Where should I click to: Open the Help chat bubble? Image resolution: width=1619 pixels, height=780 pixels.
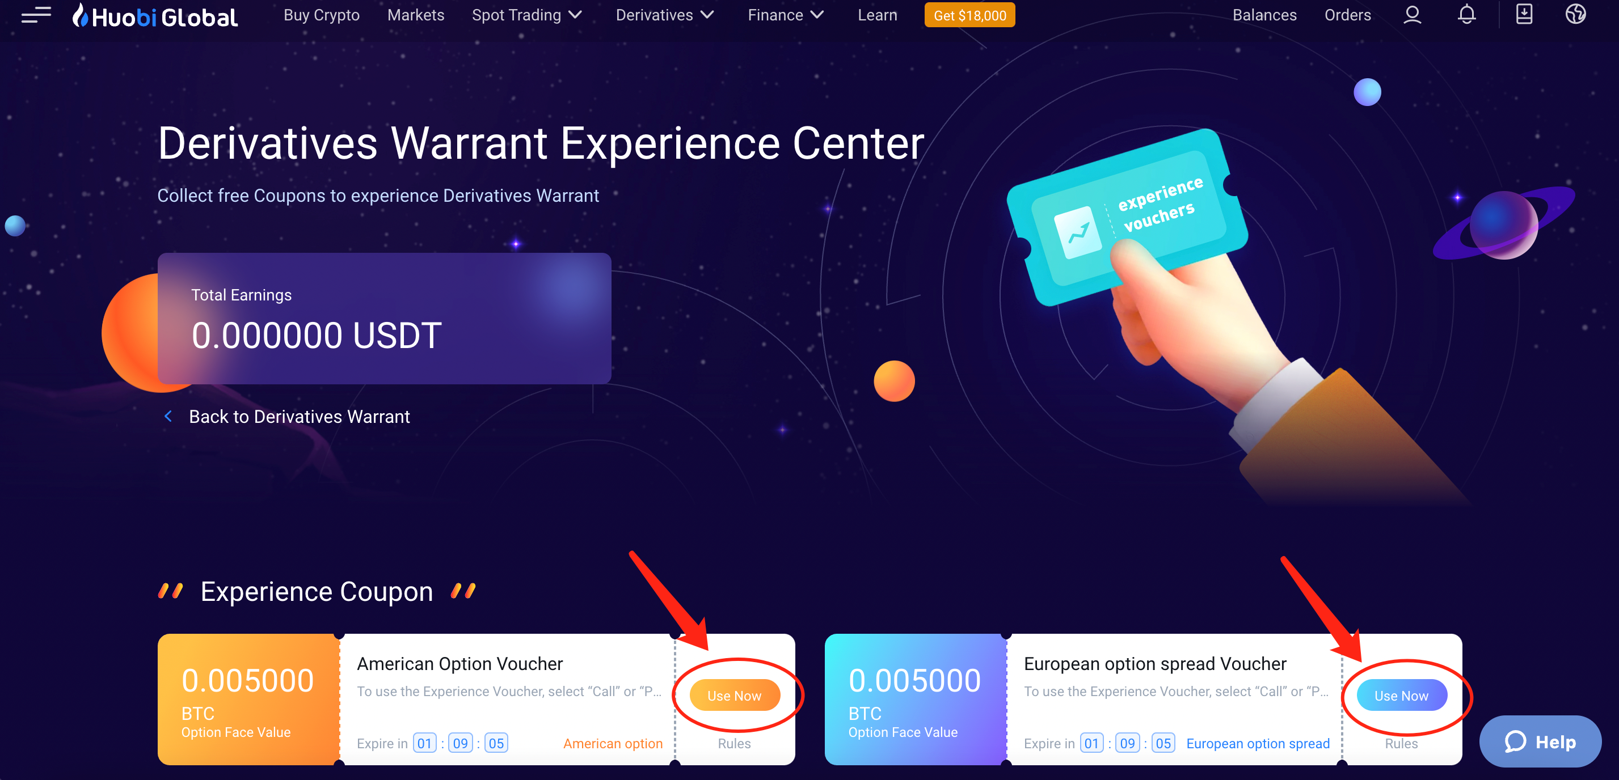[x=1540, y=741]
